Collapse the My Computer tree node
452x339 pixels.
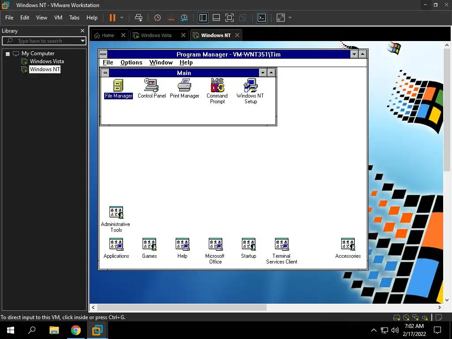coord(8,53)
